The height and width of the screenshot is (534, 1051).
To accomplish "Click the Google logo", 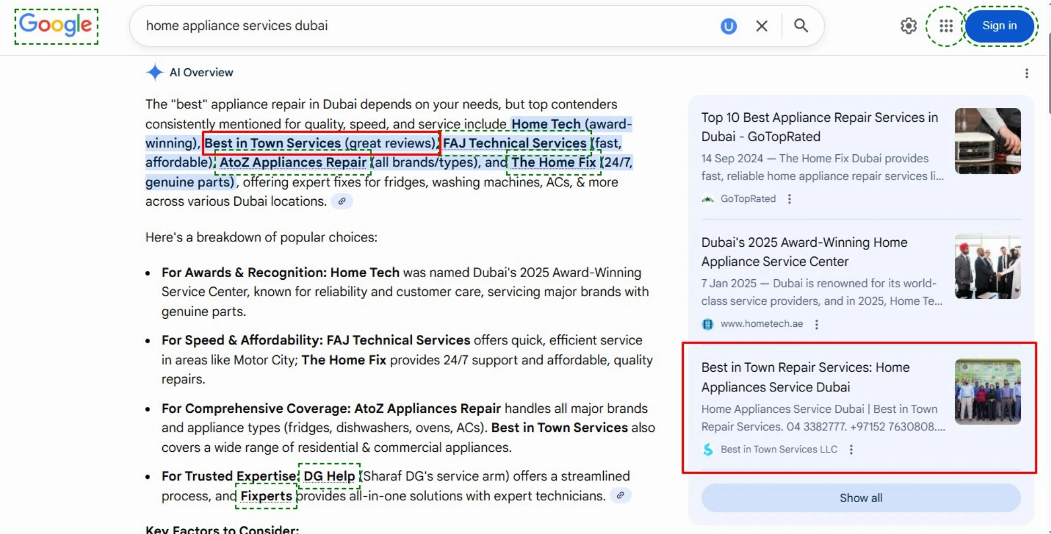I will [x=56, y=26].
